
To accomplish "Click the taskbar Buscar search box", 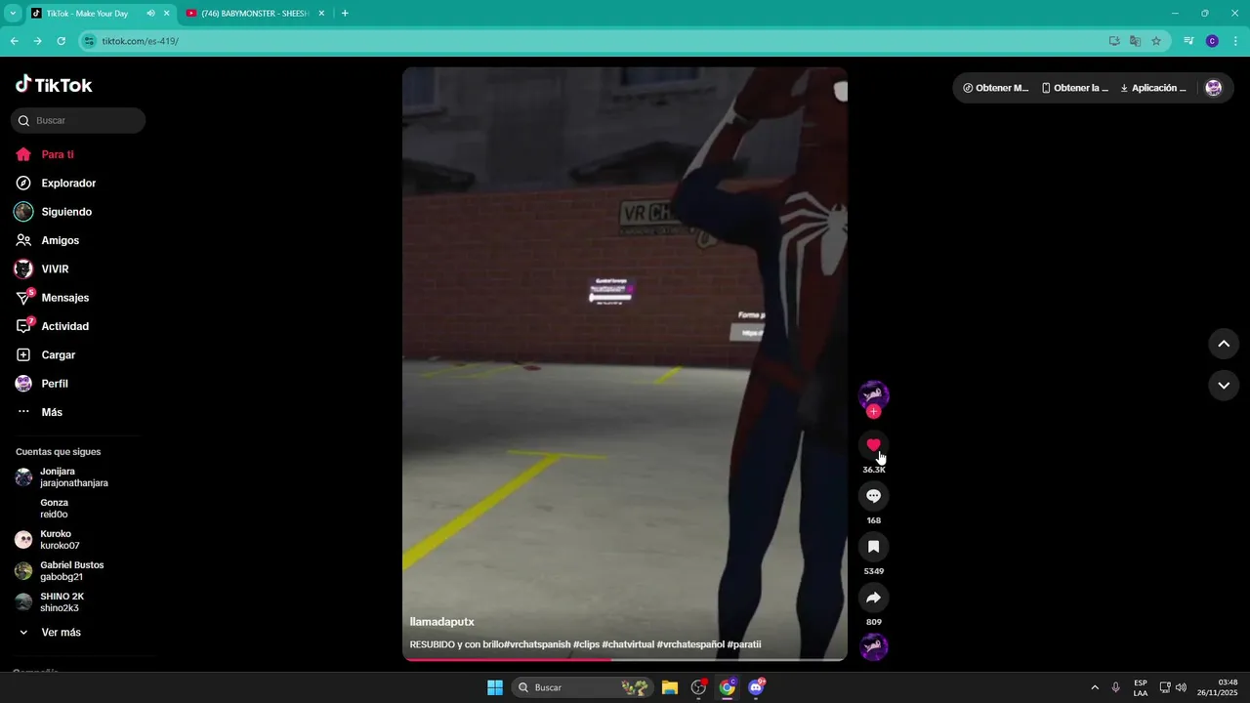I will 582,687.
